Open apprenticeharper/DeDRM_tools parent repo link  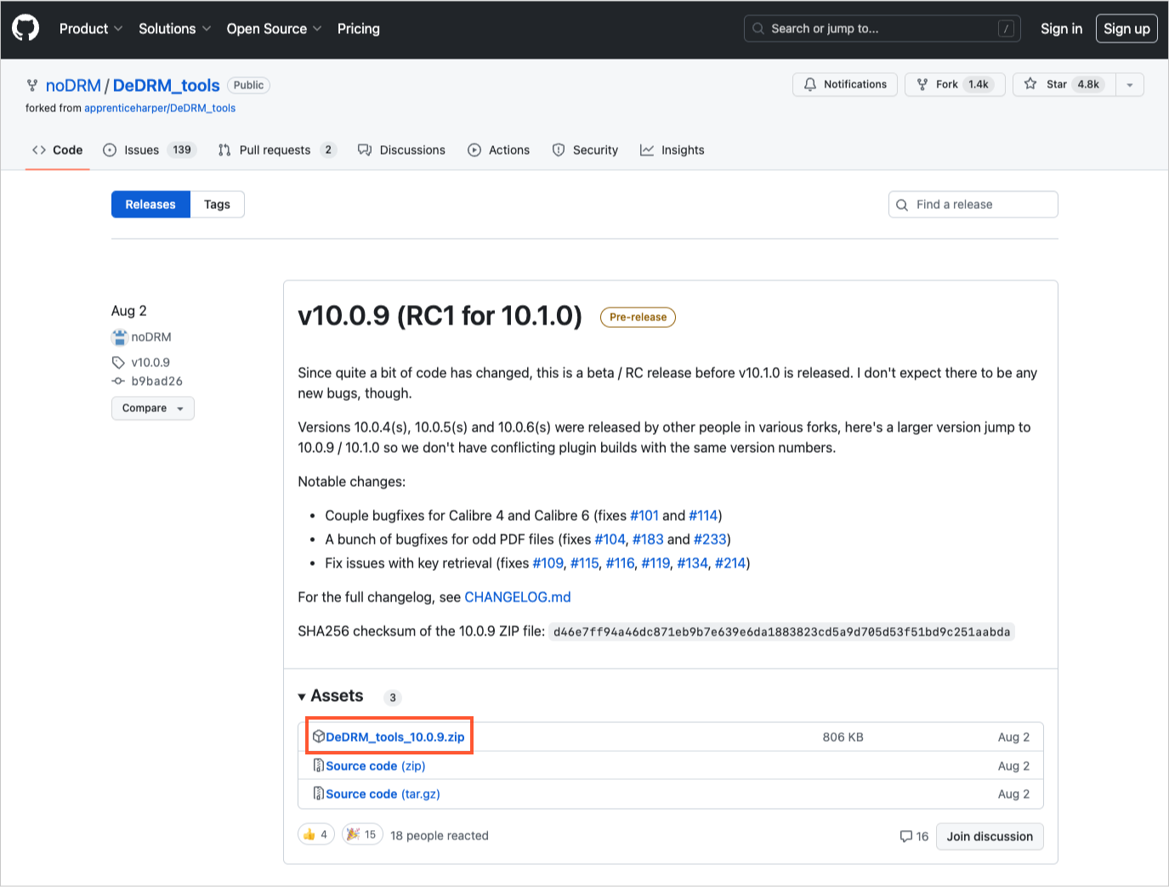click(x=160, y=108)
